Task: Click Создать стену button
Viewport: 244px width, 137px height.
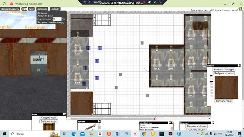Action: [224, 101]
